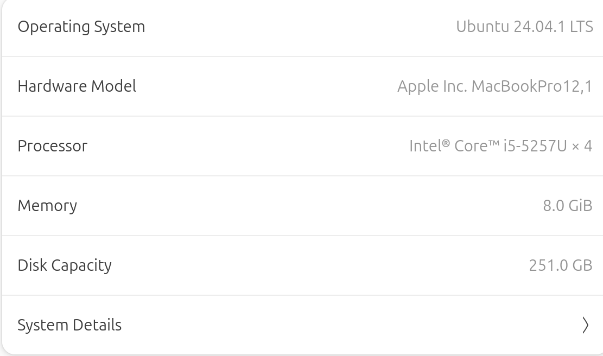Click the GB disk unit text

tap(582, 265)
